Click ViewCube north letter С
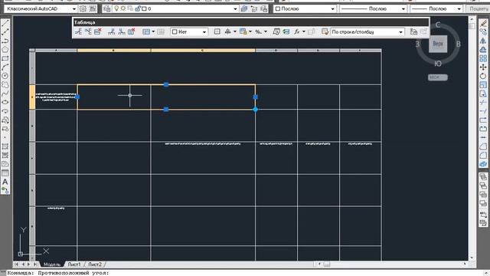The width and height of the screenshot is (490, 276). pos(438,25)
